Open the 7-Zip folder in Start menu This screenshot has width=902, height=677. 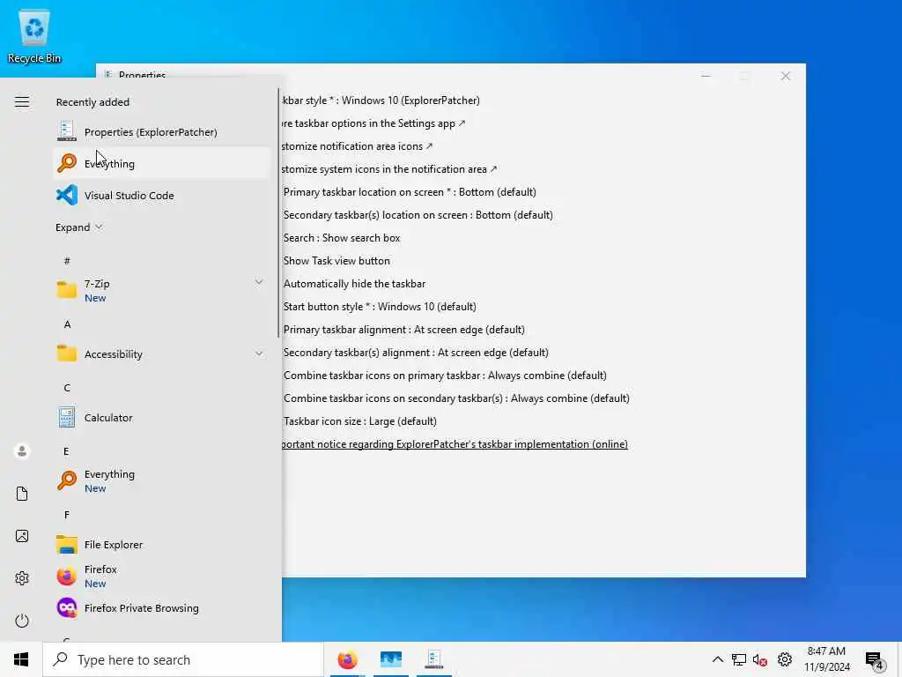pos(161,290)
